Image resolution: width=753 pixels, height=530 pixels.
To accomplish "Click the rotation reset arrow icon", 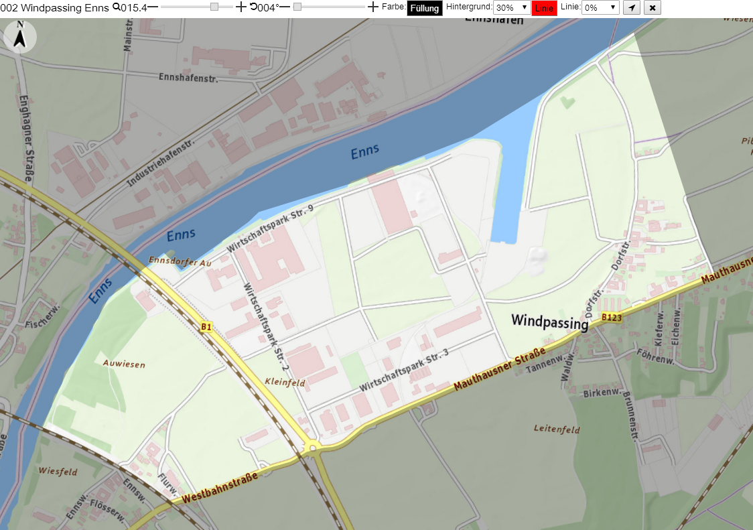I will coord(253,7).
